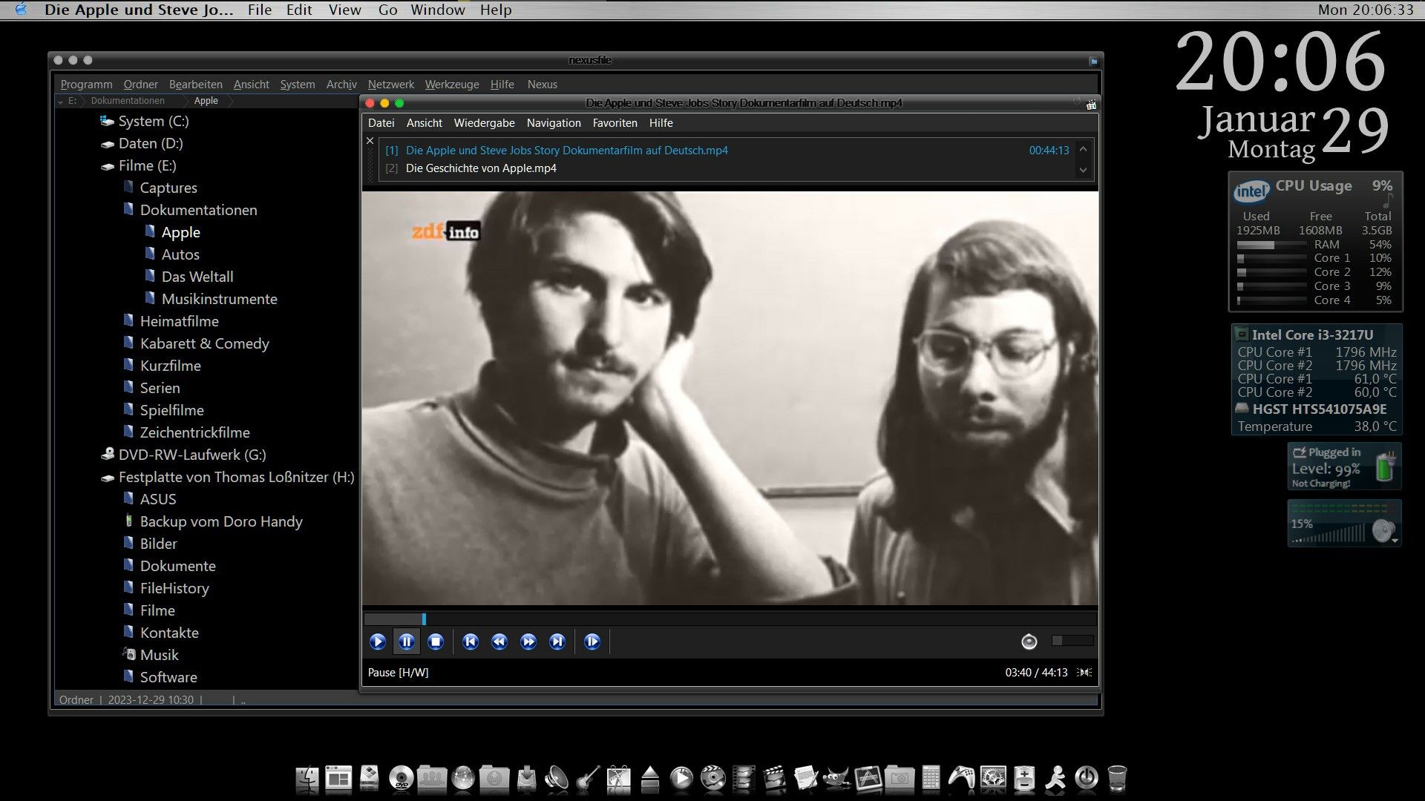Play 'Die Geschichte von Apple.mp4' in the playlist
The image size is (1425, 801).
pos(481,168)
